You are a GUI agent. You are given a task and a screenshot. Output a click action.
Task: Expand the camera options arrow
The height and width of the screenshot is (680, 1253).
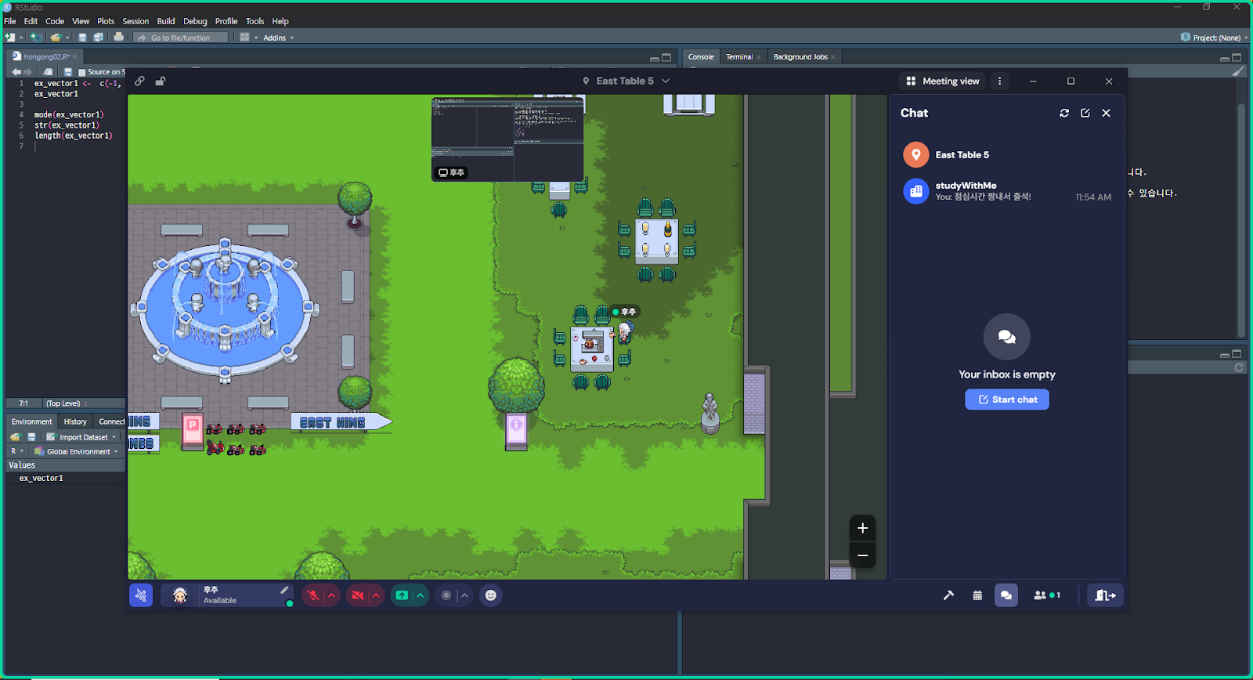tap(376, 595)
